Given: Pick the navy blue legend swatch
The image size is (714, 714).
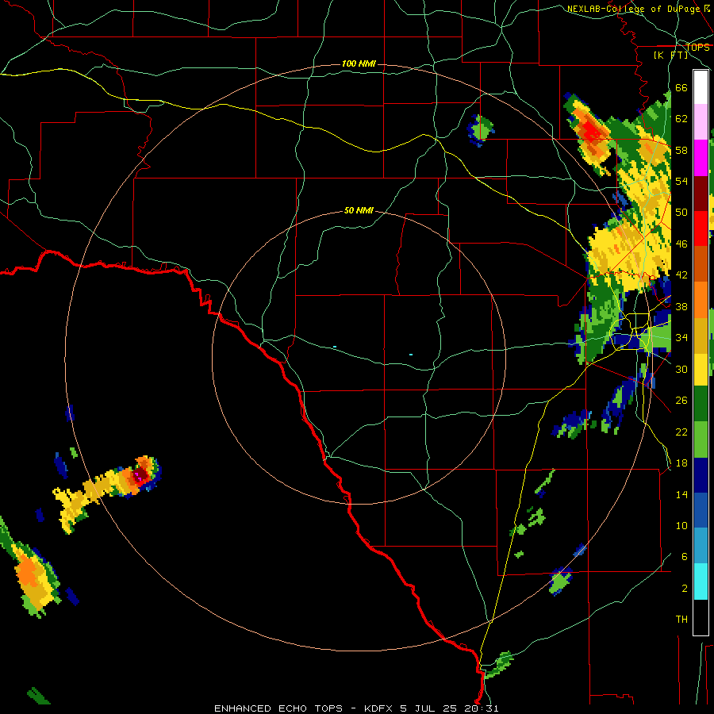Looking at the screenshot, I should (701, 475).
